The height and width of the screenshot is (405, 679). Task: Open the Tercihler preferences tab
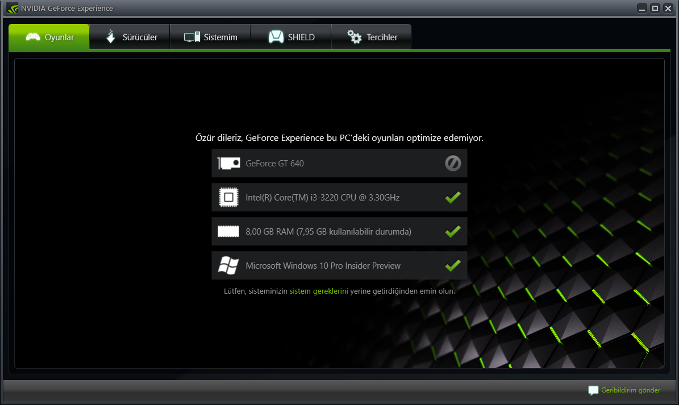372,37
